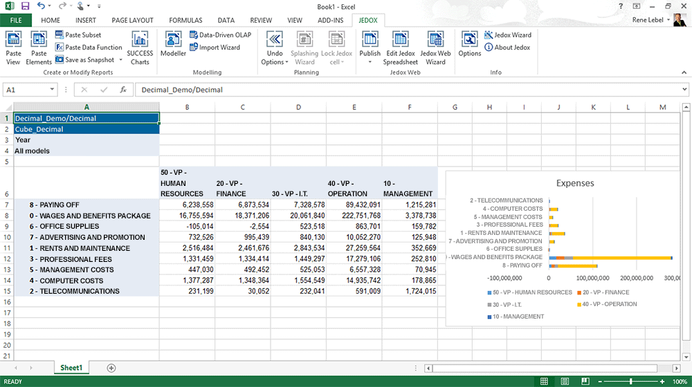Viewport: 692px width, 387px height.
Task: Open Save as Snapshot dropdown arrow
Action: pyautogui.click(x=120, y=60)
